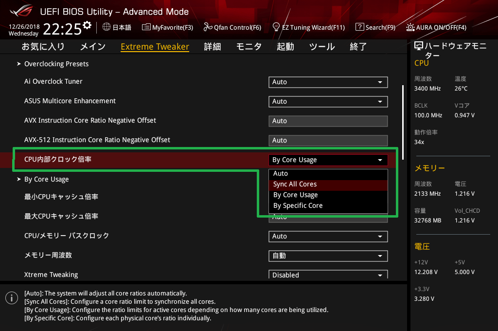Select 最小CPUキャッシュ倍率 row
This screenshot has width=498, height=331.
pyautogui.click(x=61, y=197)
